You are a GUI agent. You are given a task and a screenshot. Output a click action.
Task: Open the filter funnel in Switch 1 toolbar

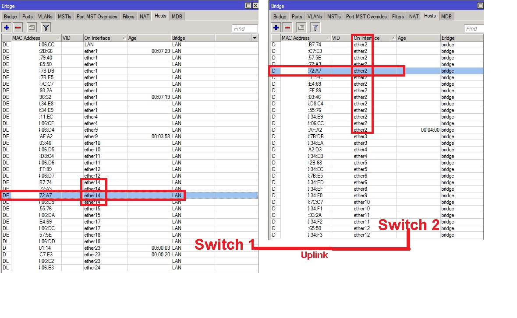[46, 28]
